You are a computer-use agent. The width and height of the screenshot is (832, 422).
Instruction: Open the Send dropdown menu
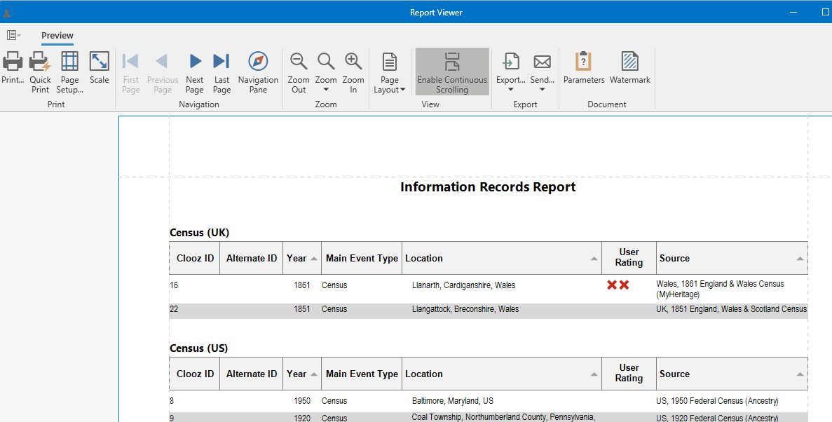coord(542,89)
